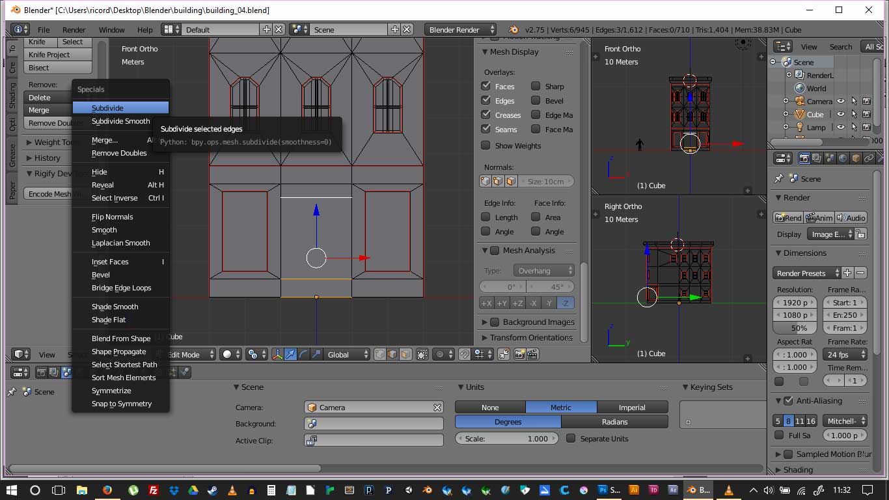Enable the Show Weights checkbox
Image resolution: width=889 pixels, height=500 pixels.
tap(486, 145)
